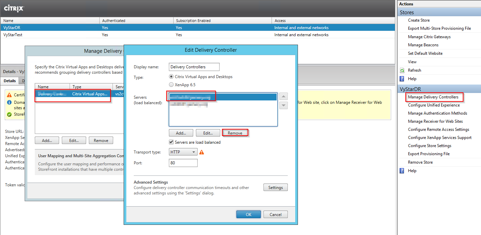Move selected server up with arrow button
The image size is (481, 235).
[x=284, y=97]
